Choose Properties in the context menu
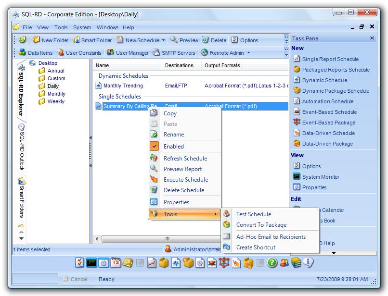The height and width of the screenshot is (296, 388). coord(185,202)
